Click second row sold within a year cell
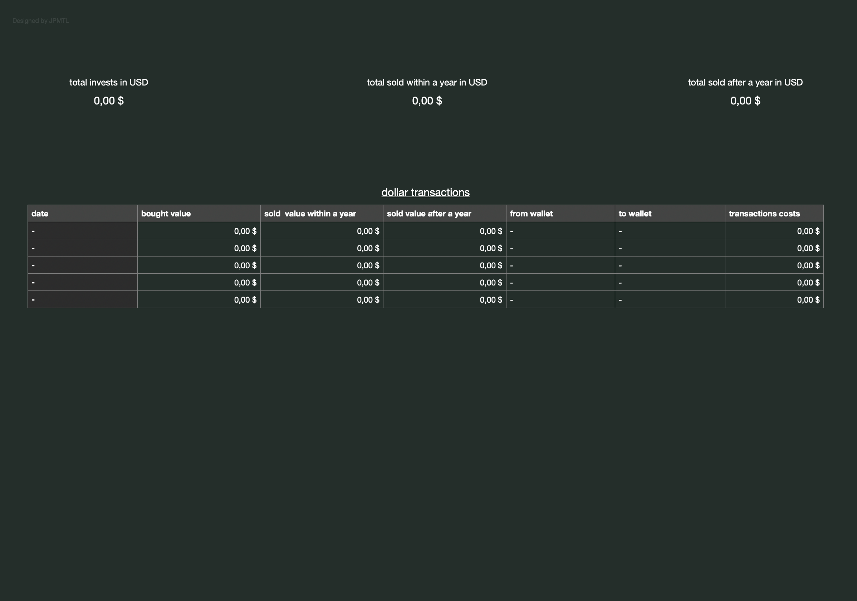The width and height of the screenshot is (857, 601). tap(322, 248)
